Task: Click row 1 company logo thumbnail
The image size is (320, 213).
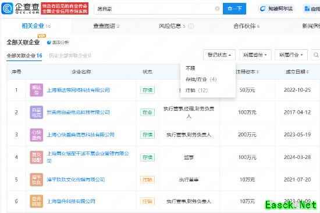Action: (x=37, y=90)
